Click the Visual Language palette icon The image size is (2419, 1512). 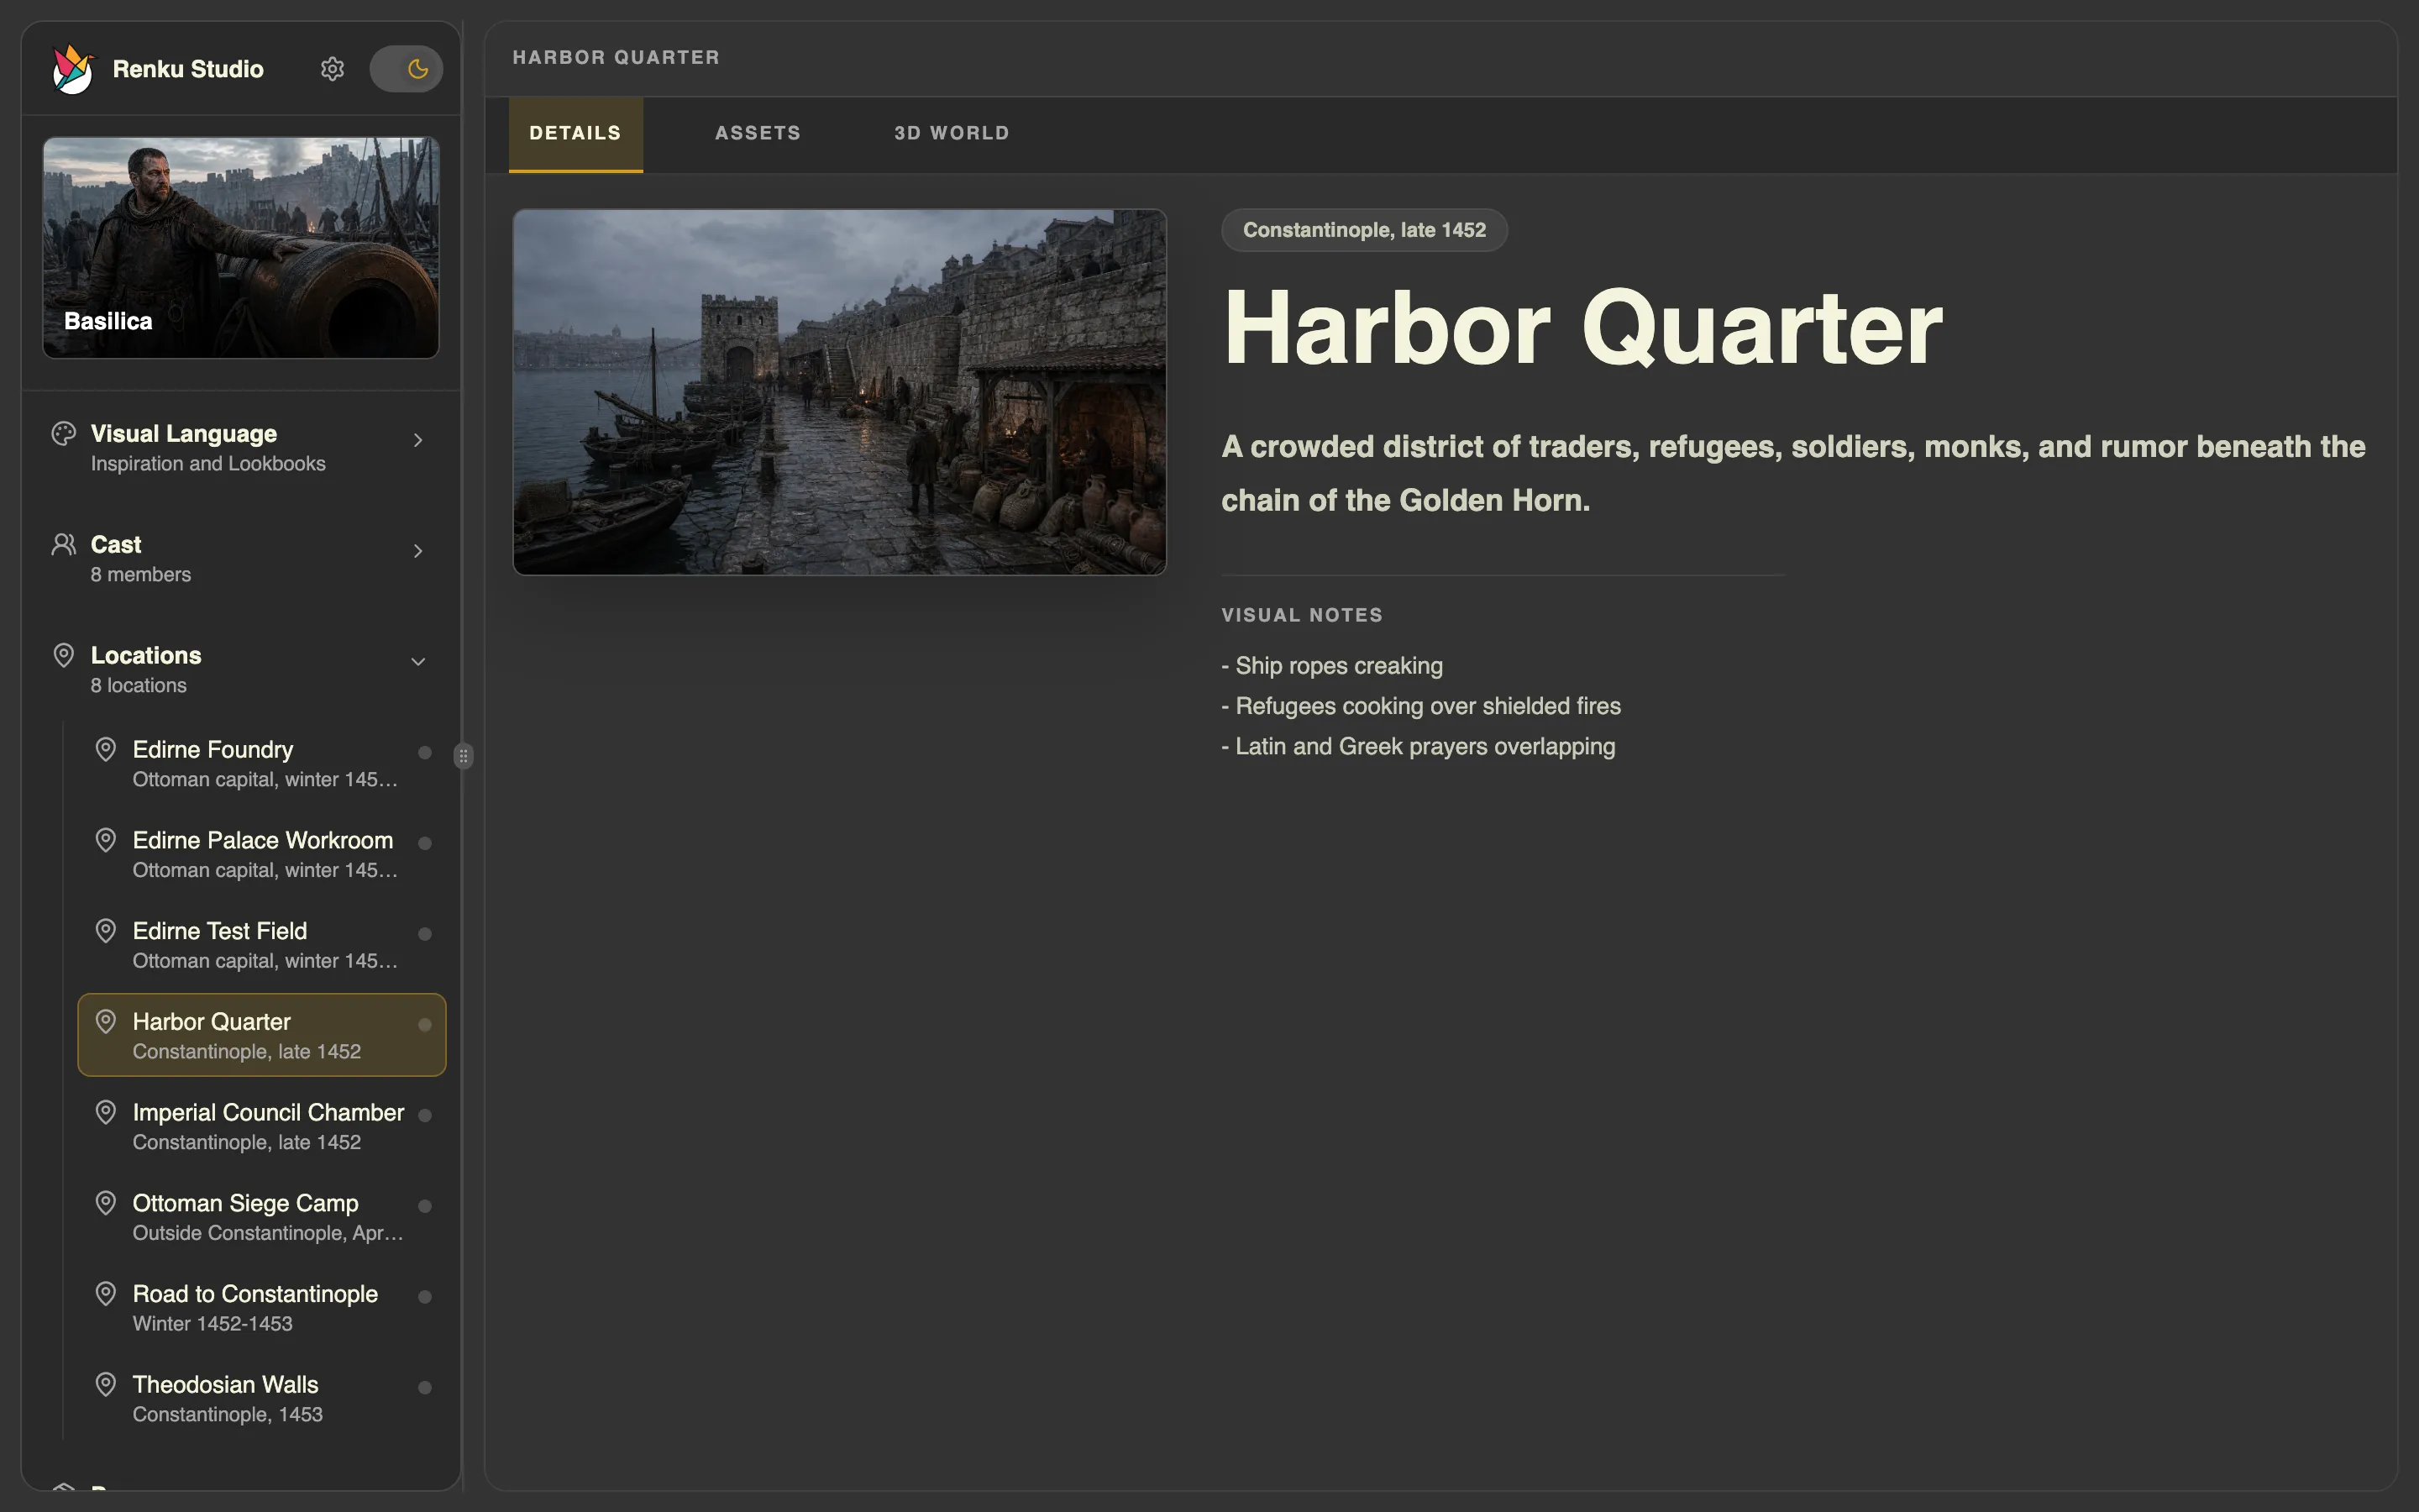(63, 434)
